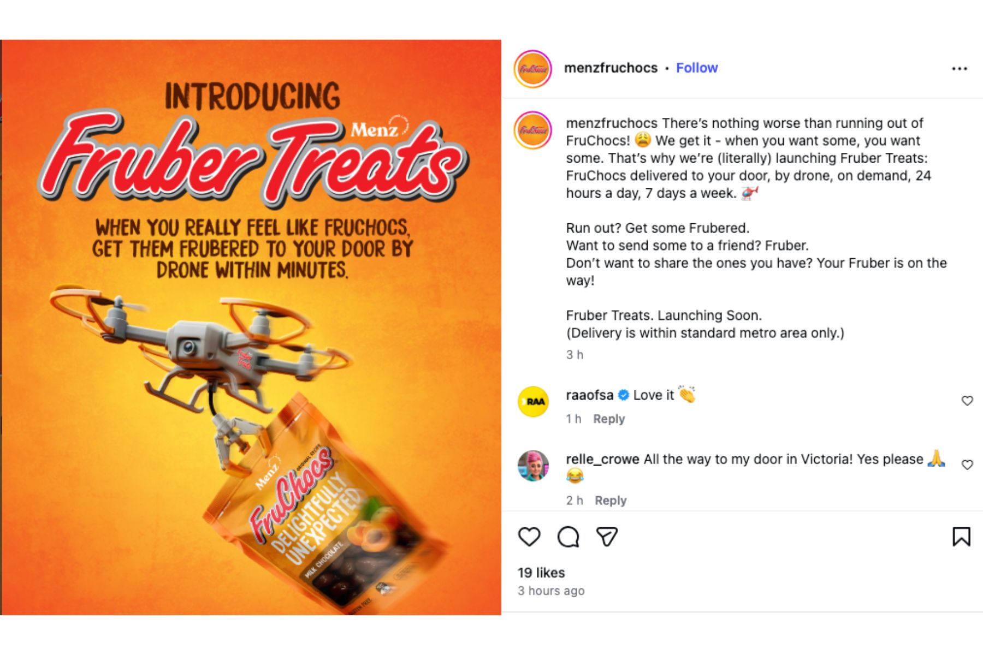983x655 pixels.
Task: Like relle_crowe's comment with the small heart
Action: [x=967, y=465]
